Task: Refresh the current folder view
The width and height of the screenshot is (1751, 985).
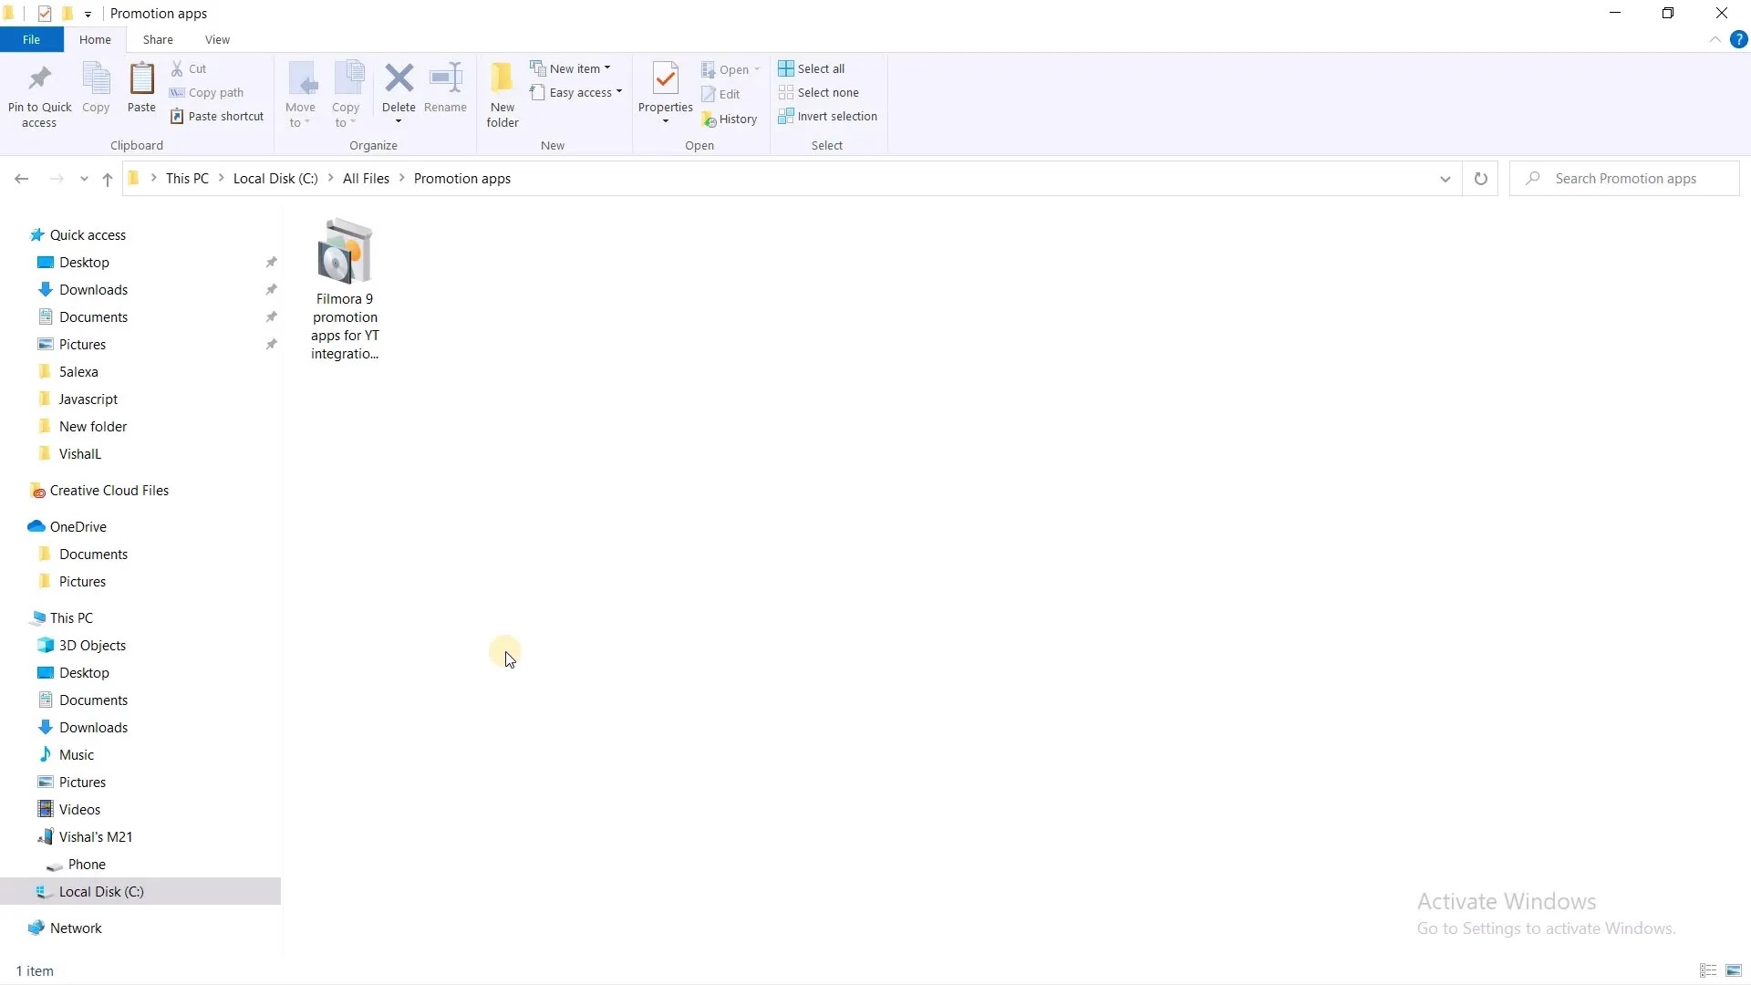Action: click(x=1480, y=179)
